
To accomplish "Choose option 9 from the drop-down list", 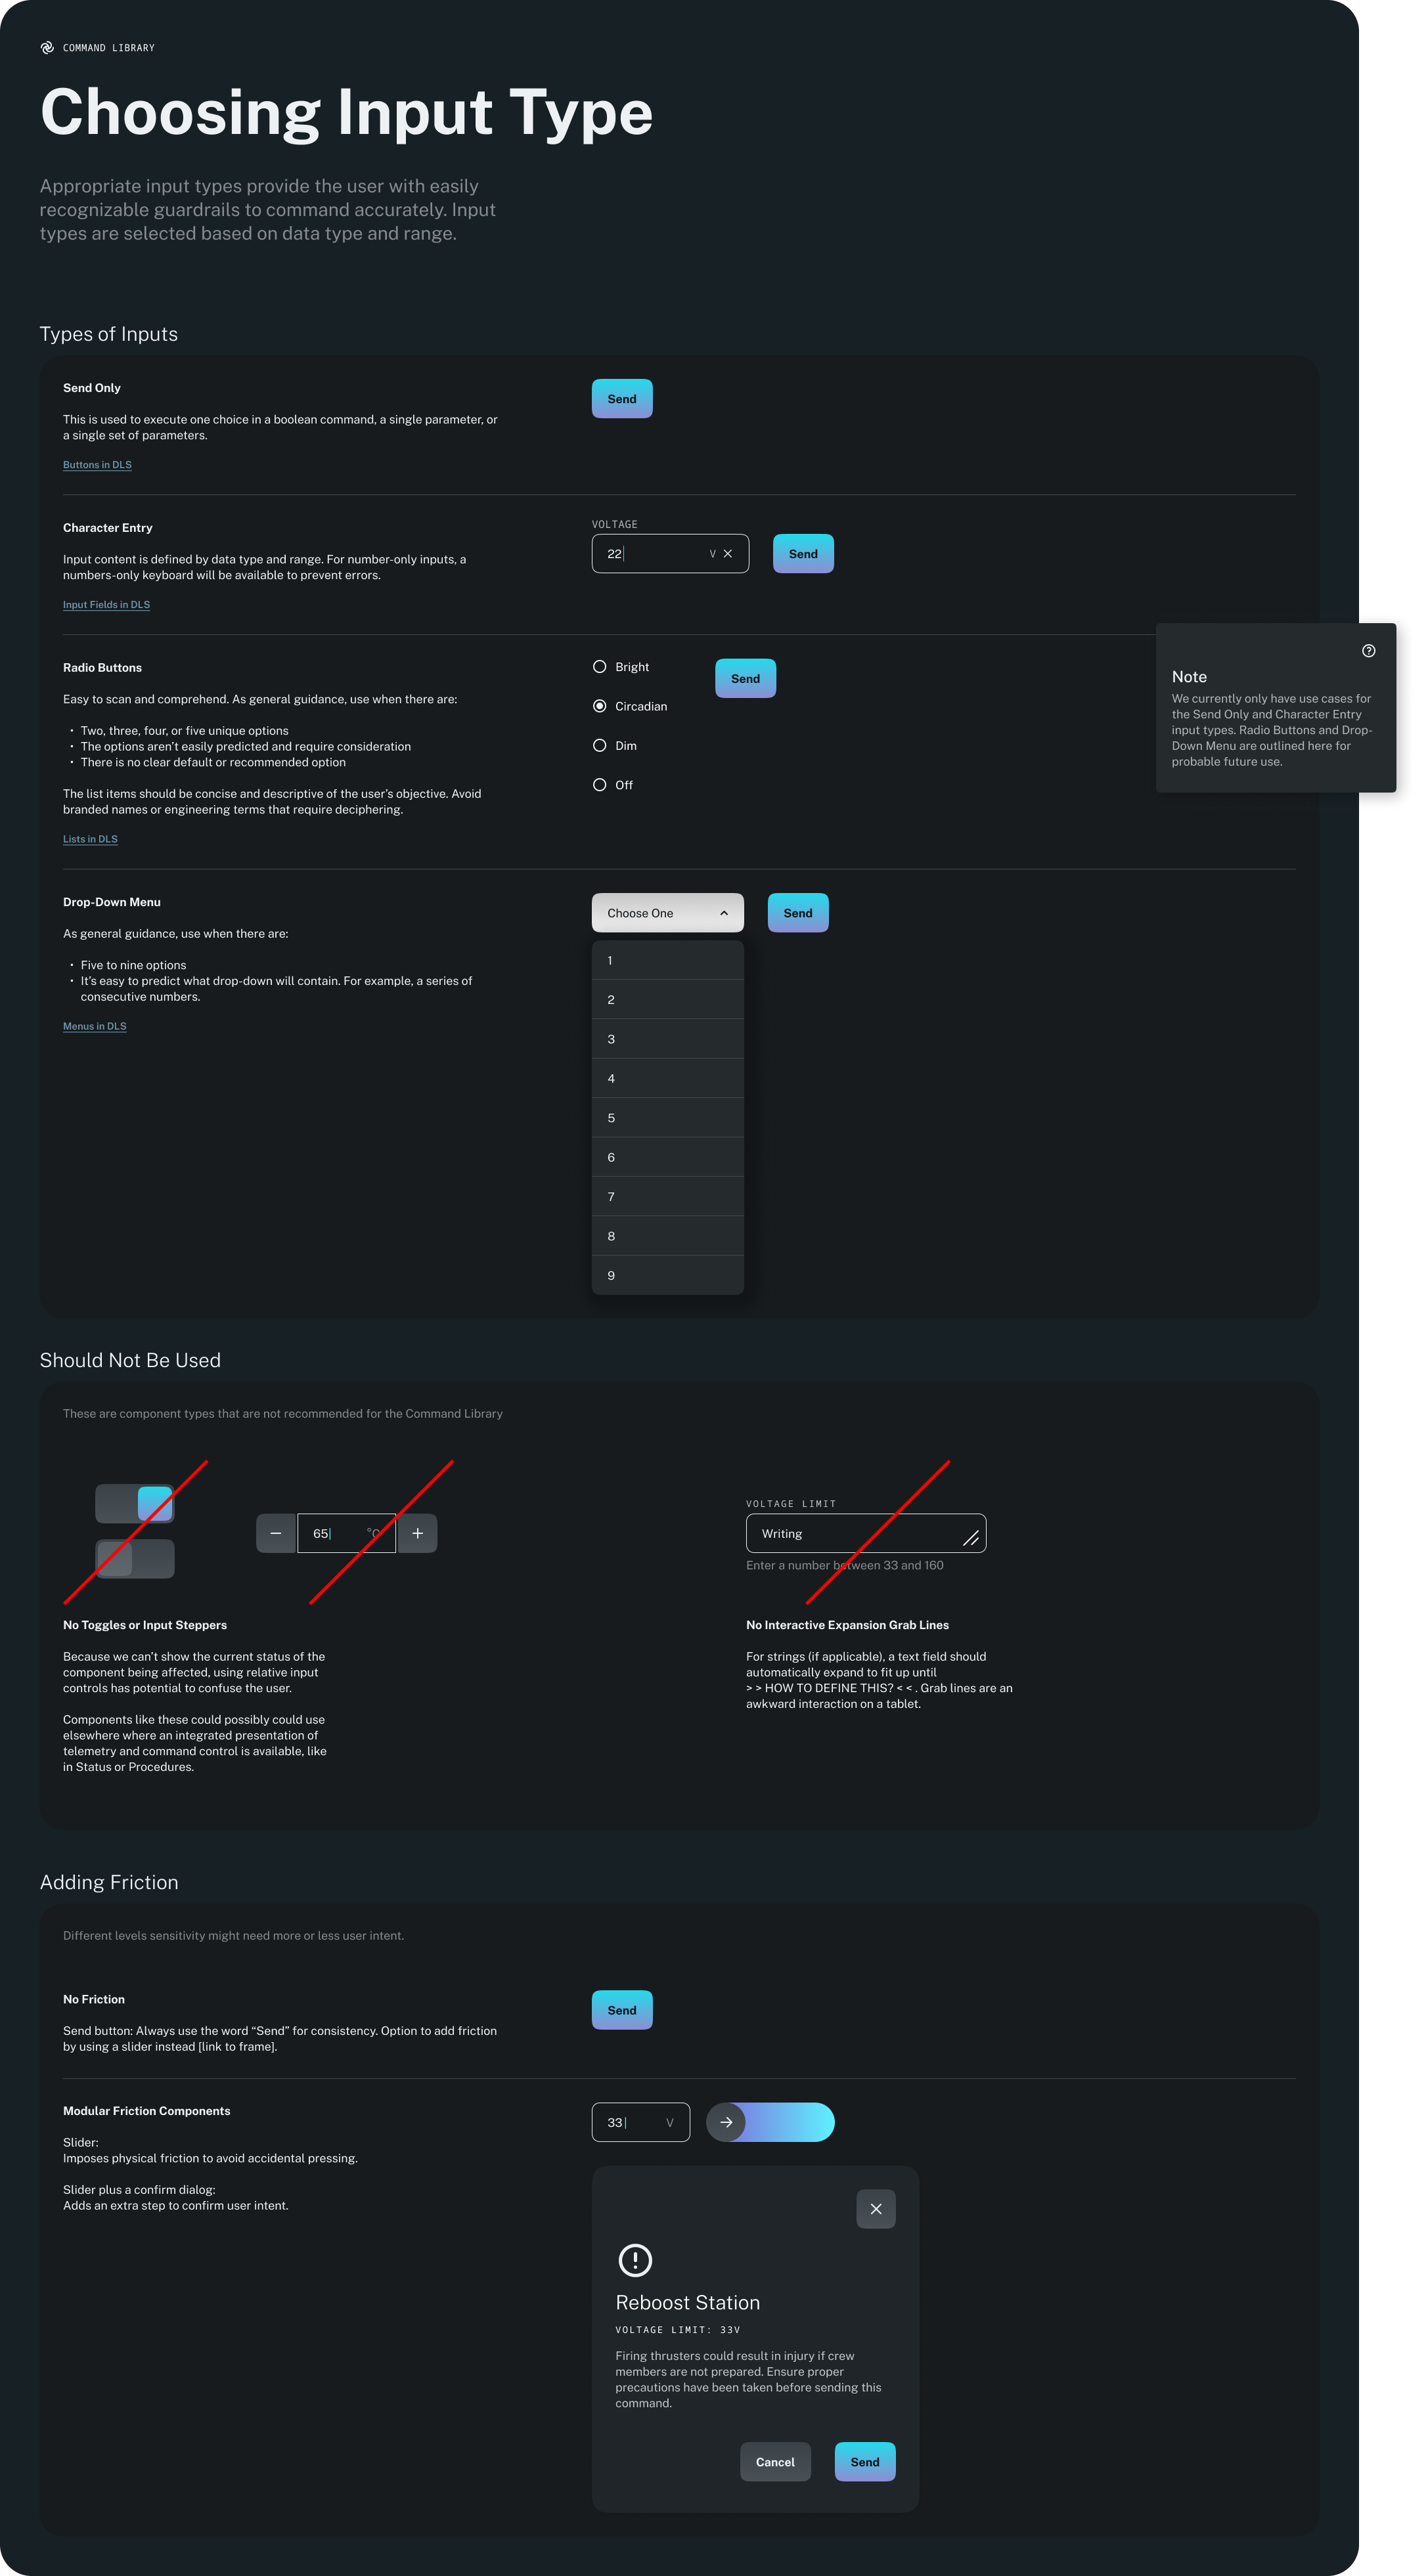I will (667, 1275).
